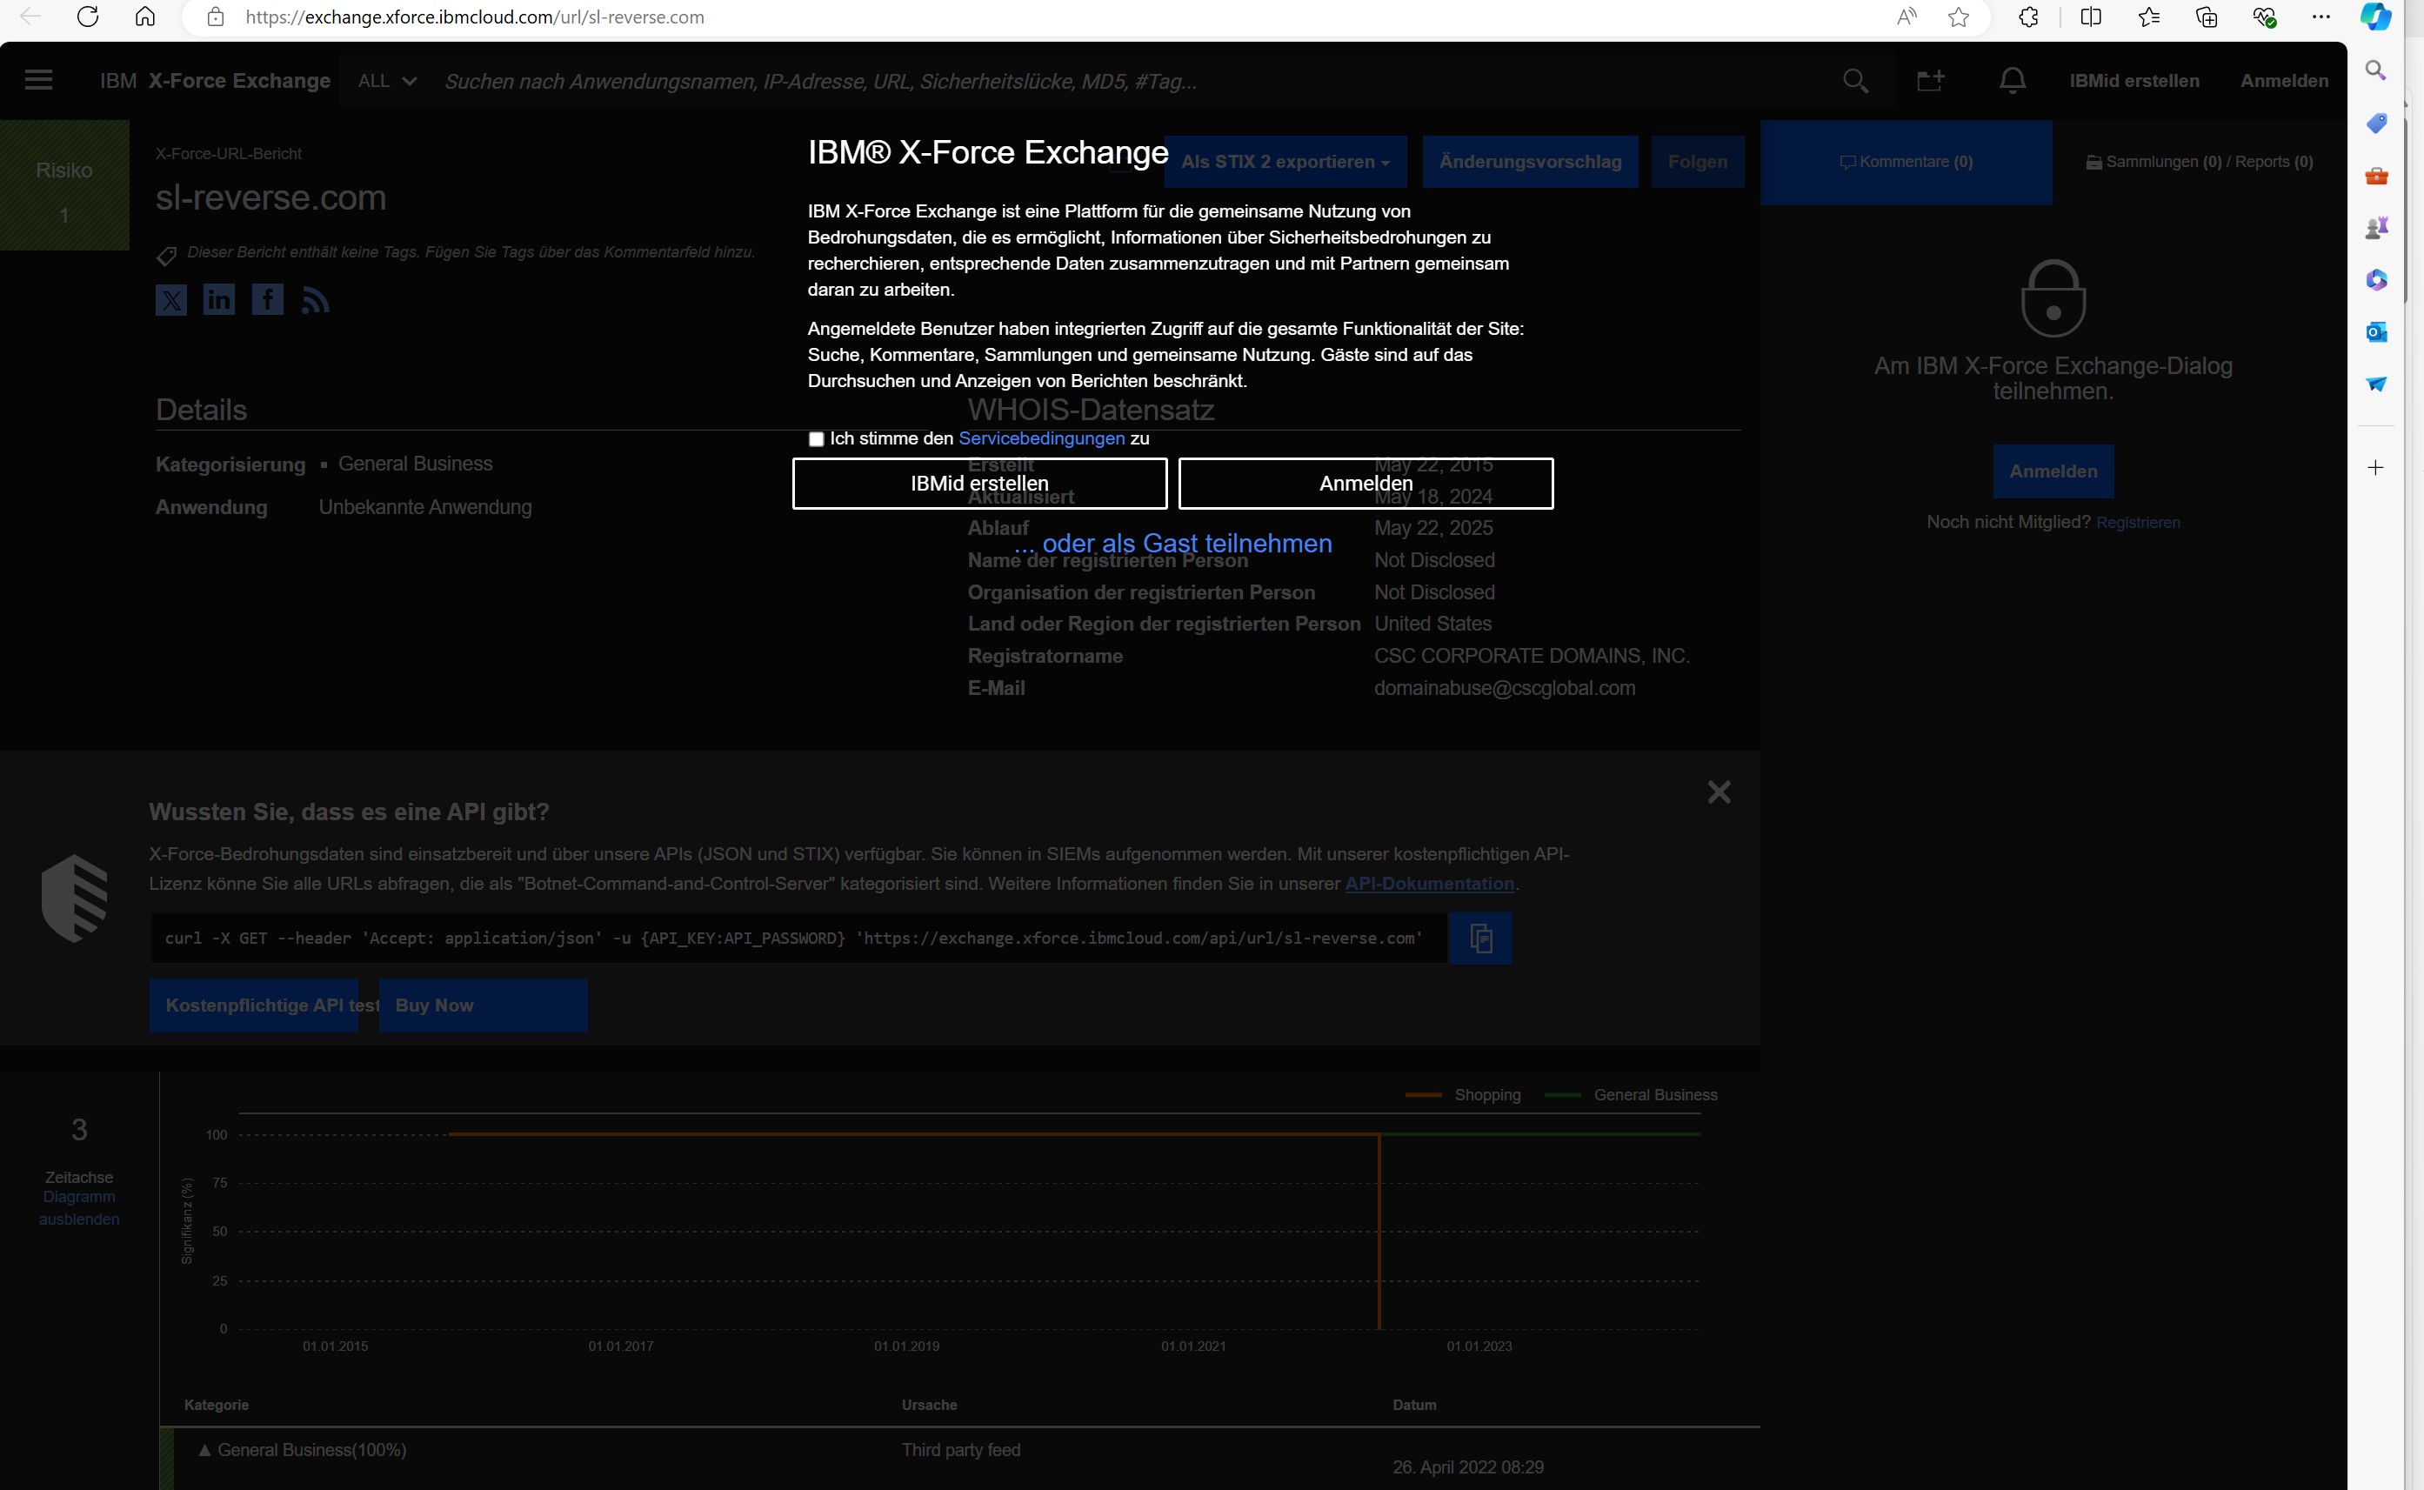The width and height of the screenshot is (2424, 1490).
Task: Click the search magnifier in X-Force header
Action: point(1855,81)
